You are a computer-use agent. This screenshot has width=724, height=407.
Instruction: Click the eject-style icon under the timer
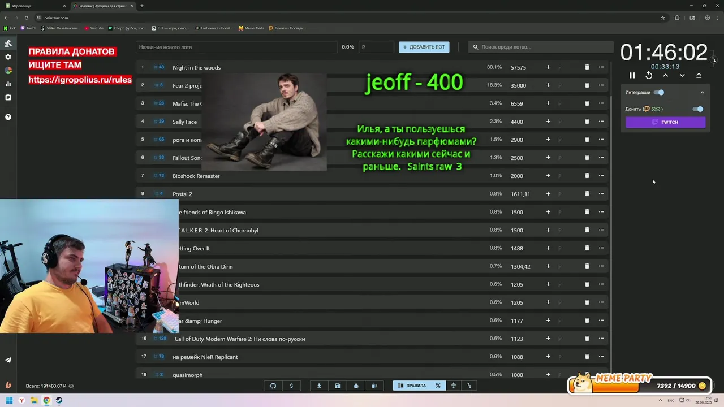click(699, 75)
